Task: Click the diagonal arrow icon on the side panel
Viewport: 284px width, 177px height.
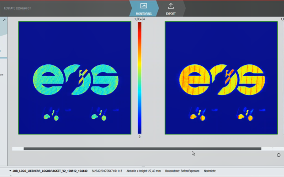Action: (x=4, y=20)
